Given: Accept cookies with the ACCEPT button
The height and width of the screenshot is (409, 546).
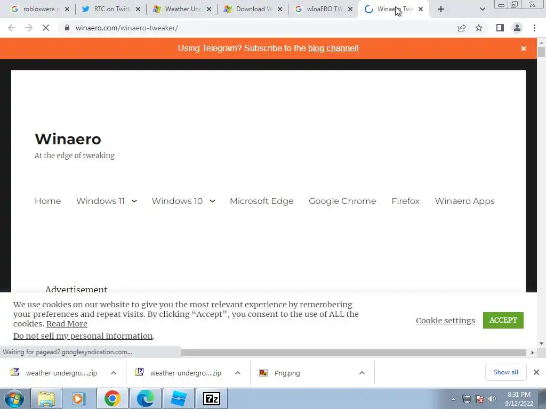Looking at the screenshot, I should pos(503,320).
